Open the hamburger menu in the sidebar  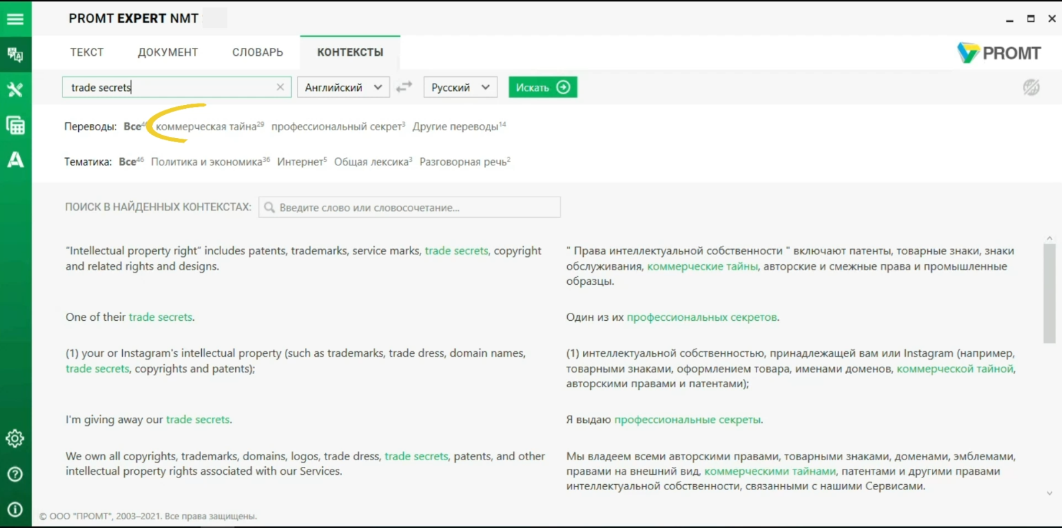click(15, 19)
